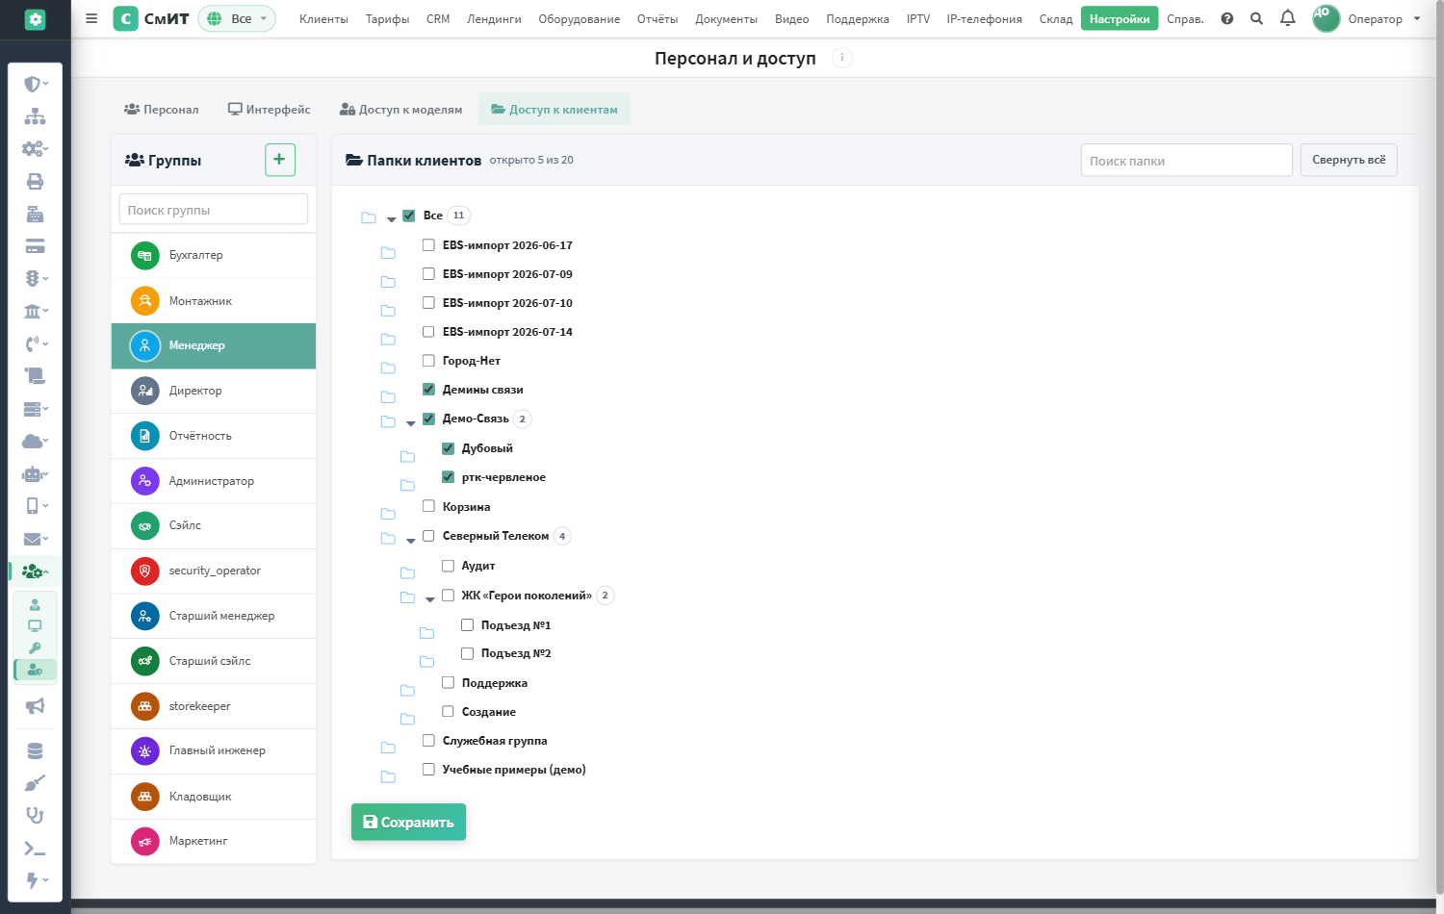This screenshot has width=1444, height=914.
Task: Click the key icon in sidebar submenu
Action: click(x=35, y=647)
